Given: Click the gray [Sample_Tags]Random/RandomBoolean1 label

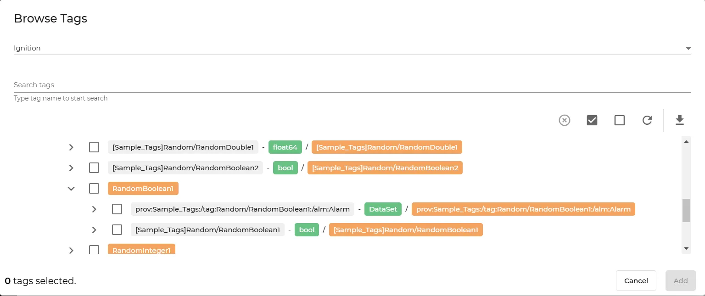Looking at the screenshot, I should (x=207, y=230).
